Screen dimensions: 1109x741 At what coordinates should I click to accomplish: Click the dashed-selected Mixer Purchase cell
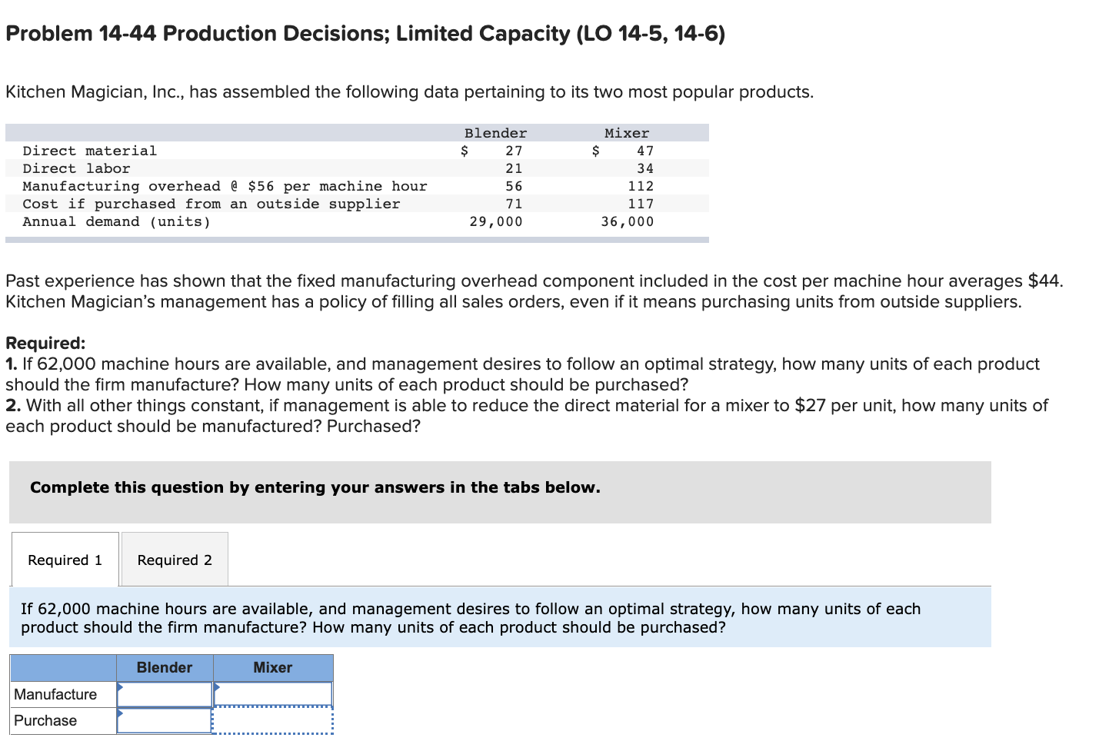point(273,720)
